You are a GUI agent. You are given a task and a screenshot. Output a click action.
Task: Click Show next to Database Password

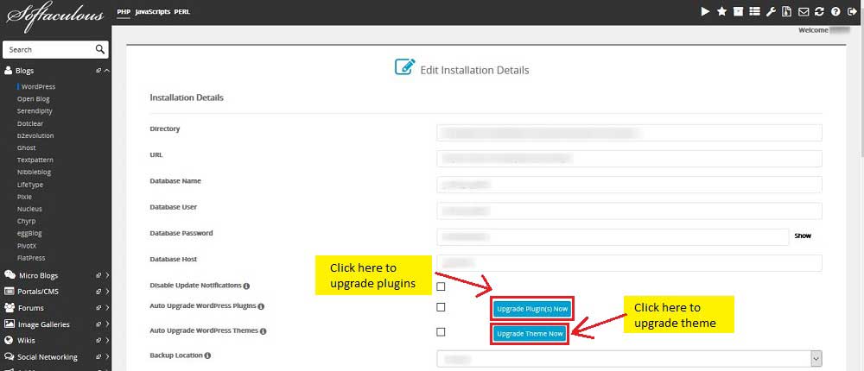tap(803, 236)
